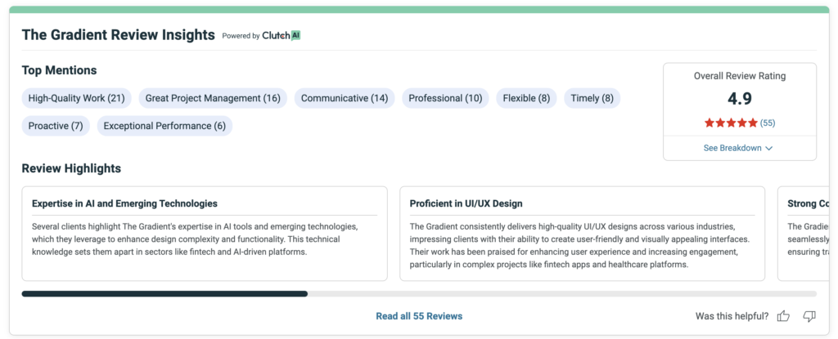This screenshot has height=339, width=838.
Task: Click the dark horizontal scrollbar thumb
Action: click(164, 293)
